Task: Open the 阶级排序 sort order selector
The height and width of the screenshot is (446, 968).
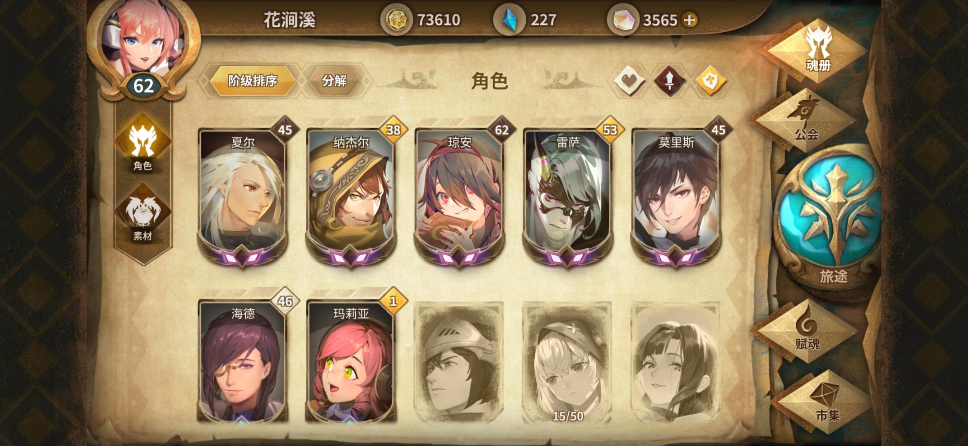Action: coord(252,81)
